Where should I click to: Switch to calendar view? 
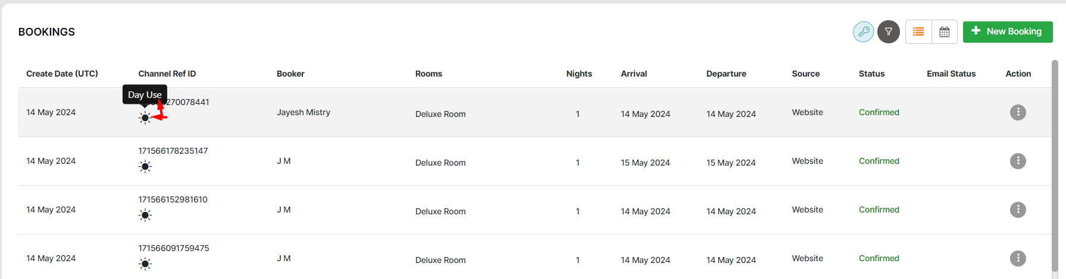tap(944, 31)
